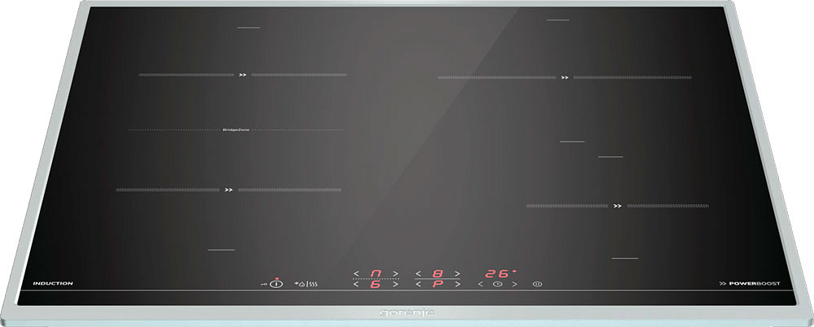Tap the rear-left zone display showing n
Screen dimensions: 814x327
coord(375,273)
